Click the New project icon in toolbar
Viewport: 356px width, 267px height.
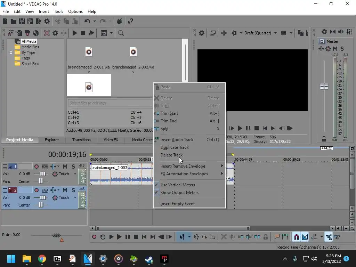5,21
